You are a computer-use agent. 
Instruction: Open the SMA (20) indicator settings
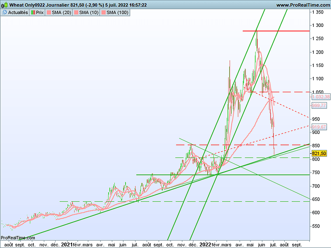pos(62,12)
